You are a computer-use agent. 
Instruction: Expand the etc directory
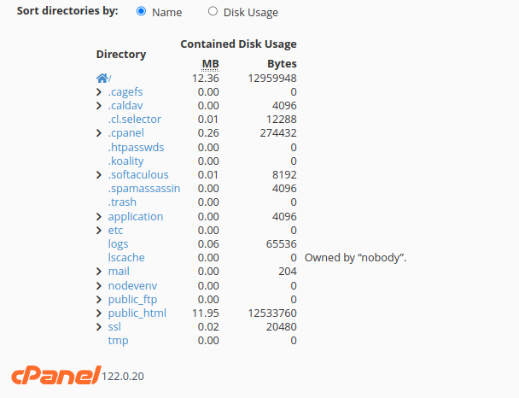click(99, 230)
